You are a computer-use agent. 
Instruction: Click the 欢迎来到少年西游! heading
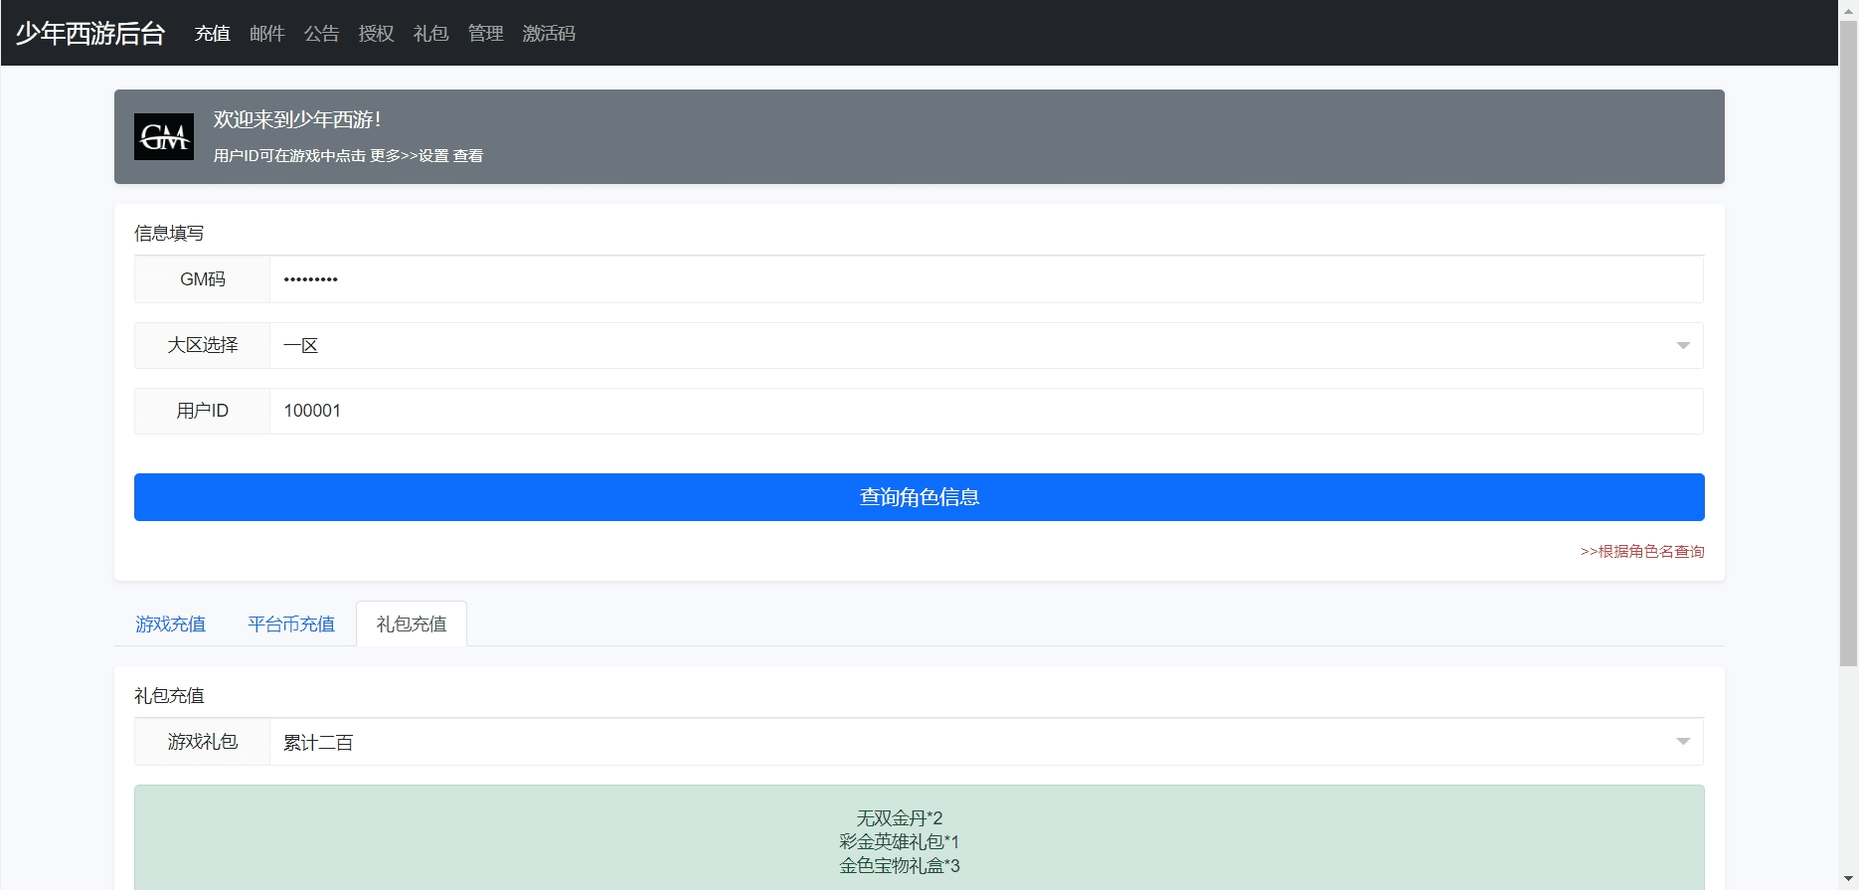(297, 119)
